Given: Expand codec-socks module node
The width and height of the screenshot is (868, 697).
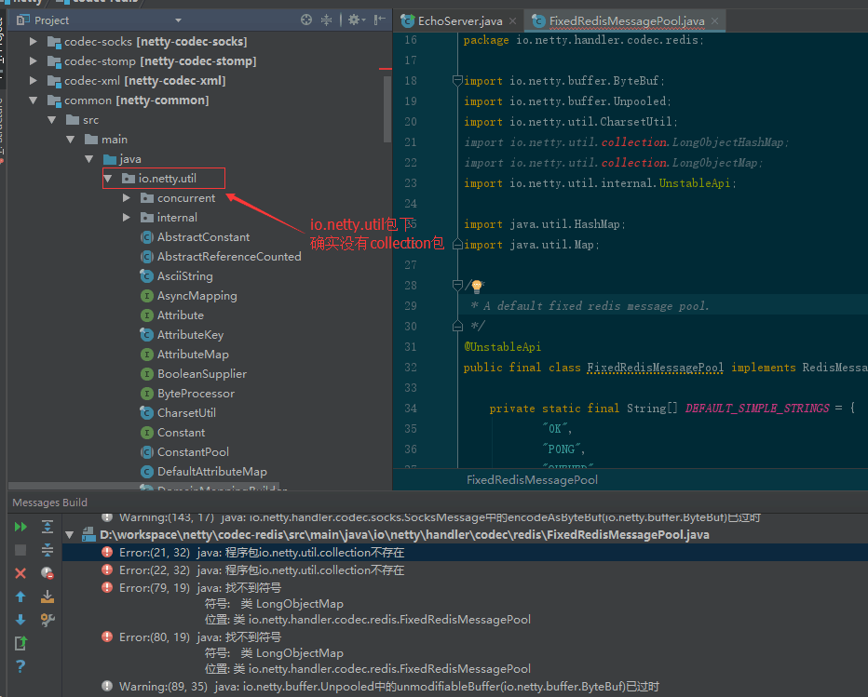Looking at the screenshot, I should click(34, 42).
